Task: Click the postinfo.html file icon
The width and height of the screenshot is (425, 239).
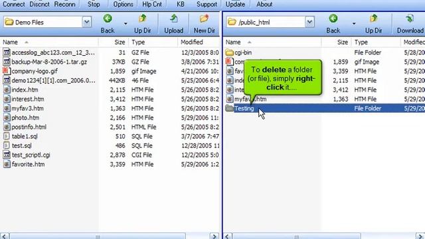Action: 7,127
